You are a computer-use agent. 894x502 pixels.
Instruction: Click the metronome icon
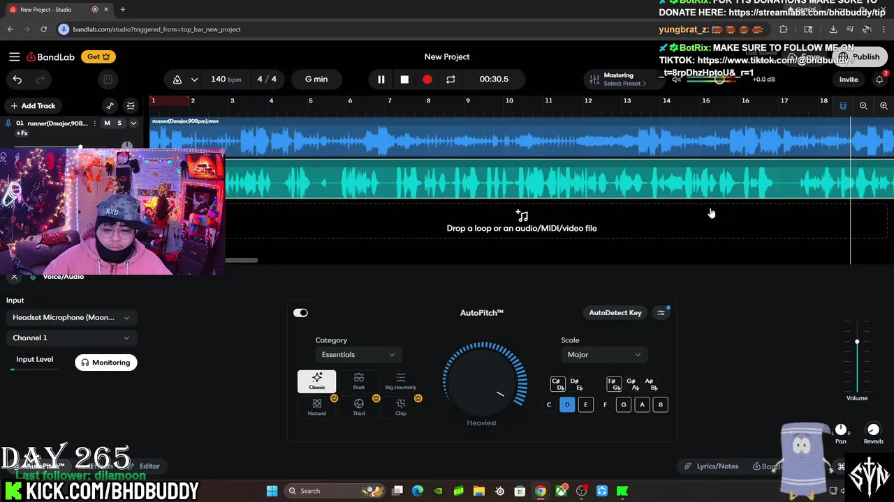(177, 79)
